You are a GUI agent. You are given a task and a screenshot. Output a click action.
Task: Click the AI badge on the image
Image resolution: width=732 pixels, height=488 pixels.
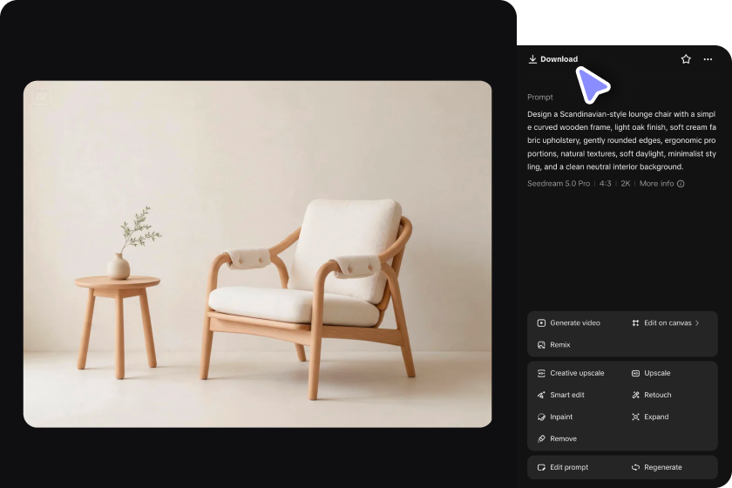pos(41,97)
